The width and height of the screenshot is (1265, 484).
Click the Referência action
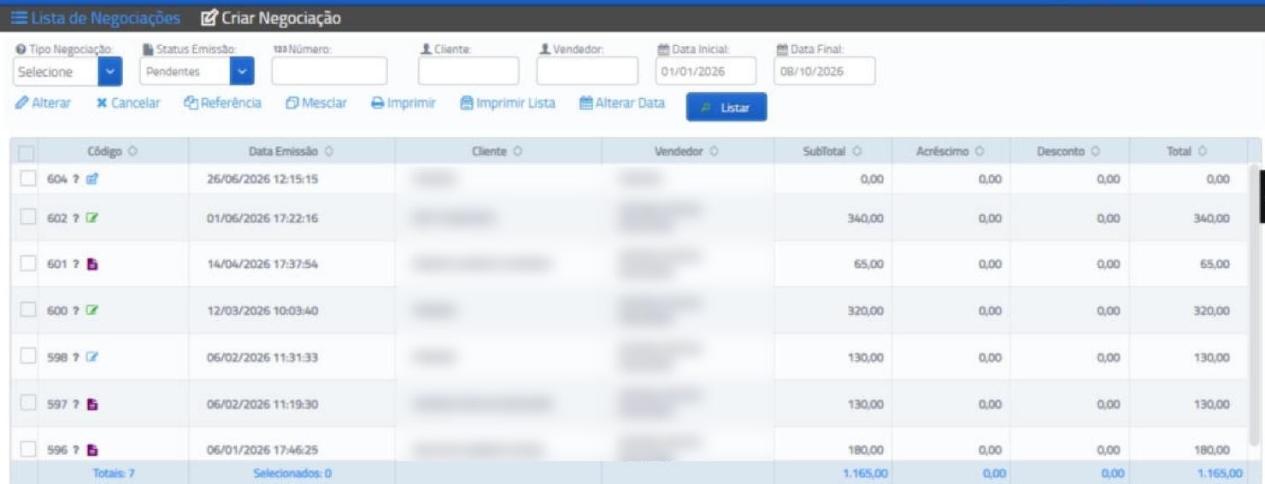223,103
